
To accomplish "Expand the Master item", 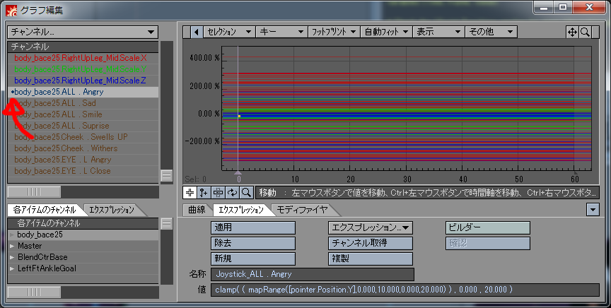I will coord(12,246).
